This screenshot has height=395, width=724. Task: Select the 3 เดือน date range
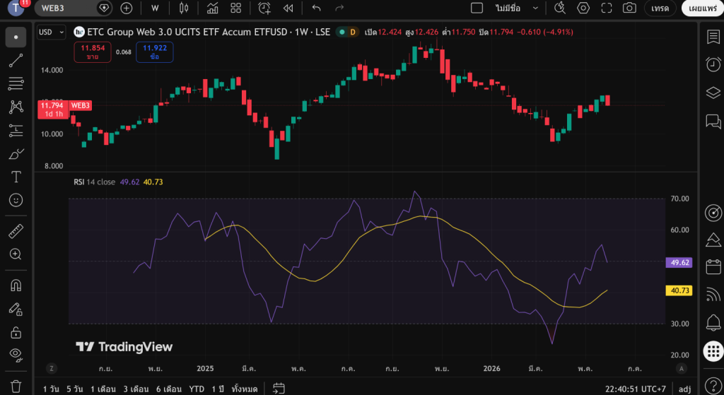coord(135,389)
